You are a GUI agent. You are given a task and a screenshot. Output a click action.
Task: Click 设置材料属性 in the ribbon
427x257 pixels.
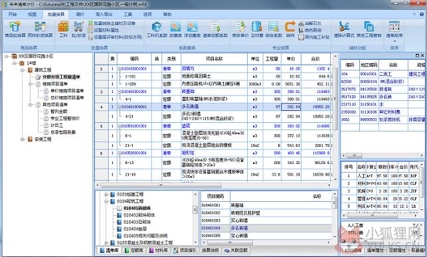(x=104, y=31)
